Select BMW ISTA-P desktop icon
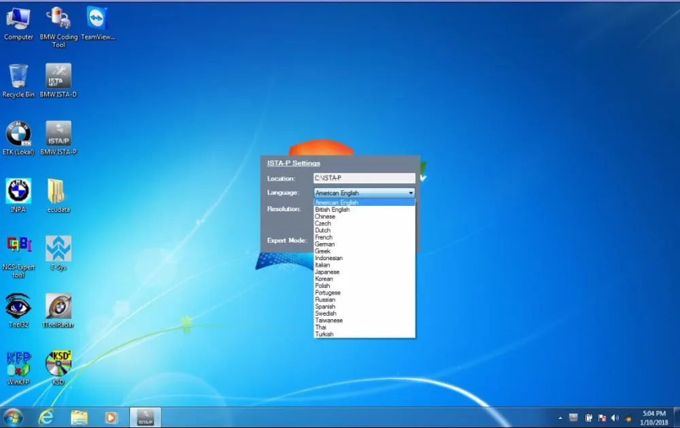 [x=58, y=138]
